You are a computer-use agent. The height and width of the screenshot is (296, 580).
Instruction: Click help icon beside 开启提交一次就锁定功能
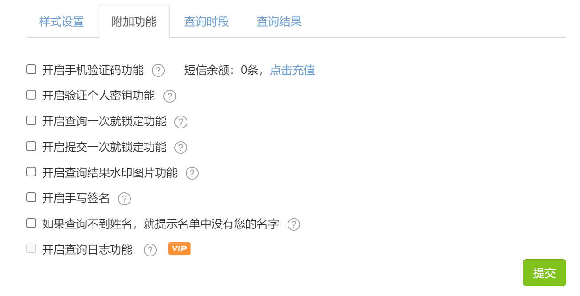(181, 148)
